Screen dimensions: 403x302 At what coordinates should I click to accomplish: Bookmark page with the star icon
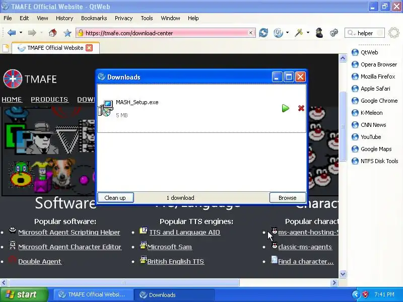click(68, 33)
